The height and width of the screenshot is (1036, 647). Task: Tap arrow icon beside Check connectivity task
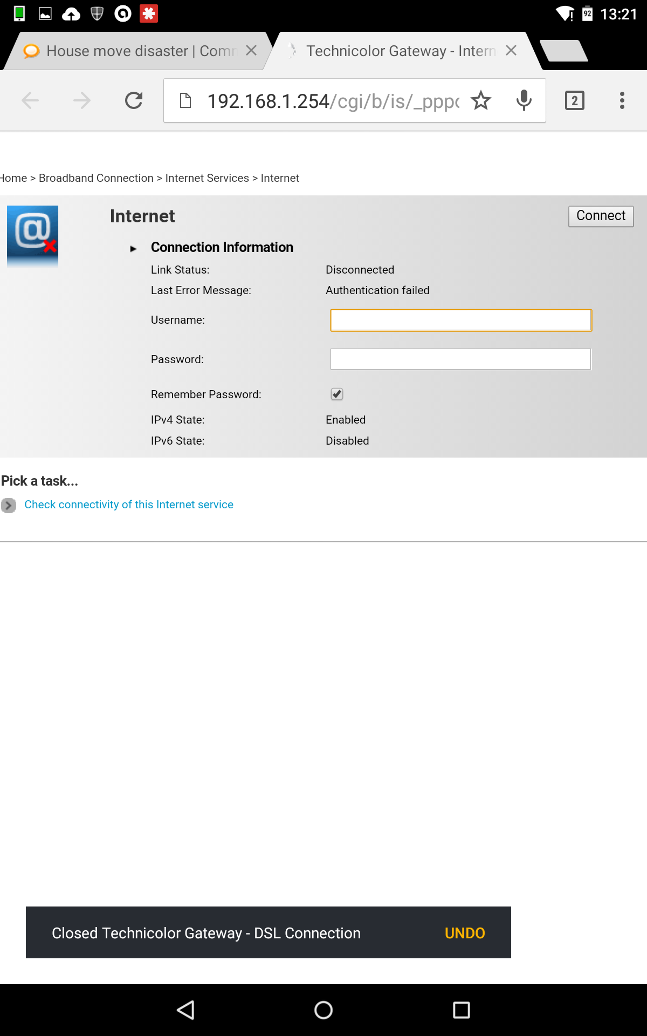9,505
